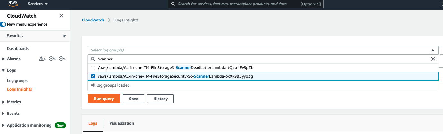The image size is (443, 134).
Task: Click the insufficient data alarms icon
Action: click(61, 59)
